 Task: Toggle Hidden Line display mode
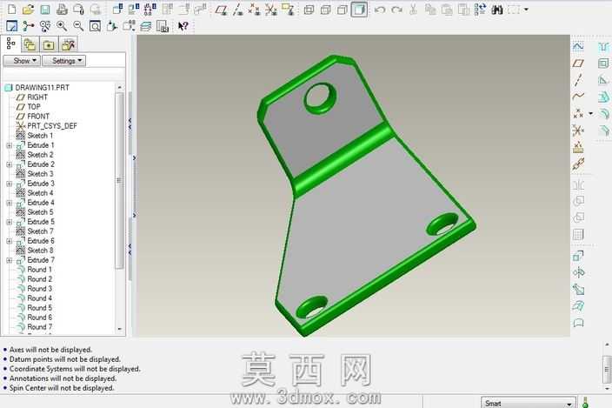point(325,10)
